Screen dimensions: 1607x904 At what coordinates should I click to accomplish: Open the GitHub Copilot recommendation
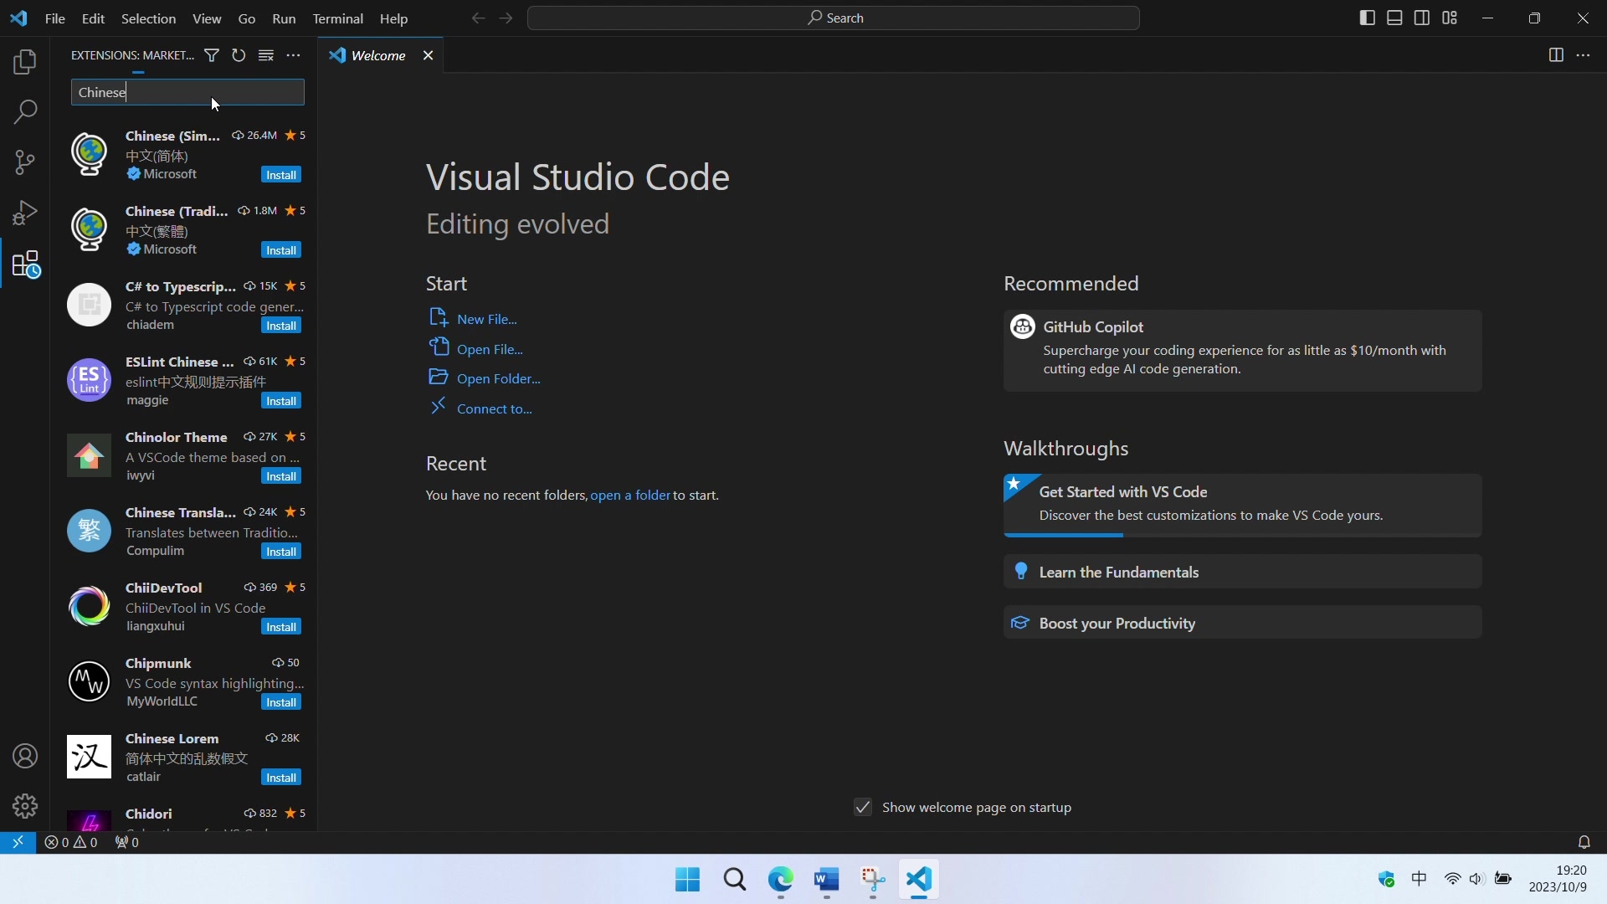click(x=1242, y=350)
